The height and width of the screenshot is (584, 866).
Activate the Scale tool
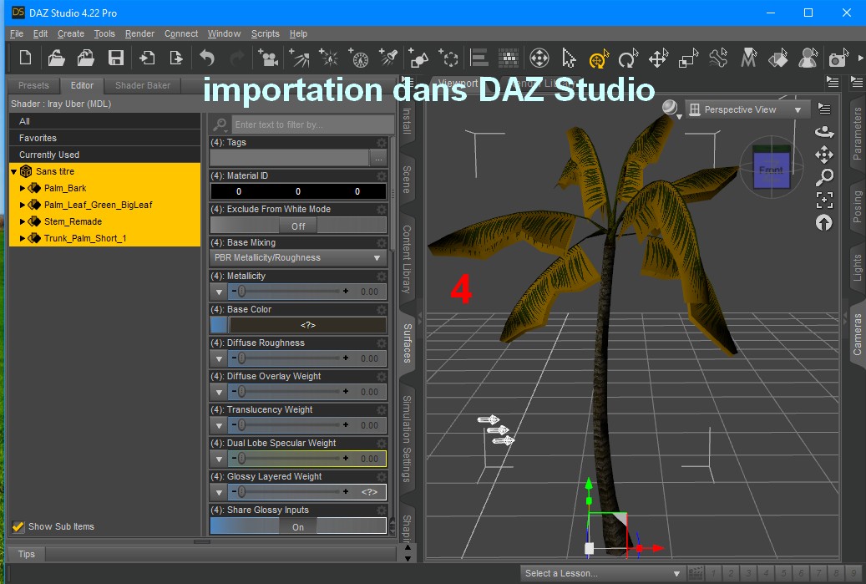688,58
